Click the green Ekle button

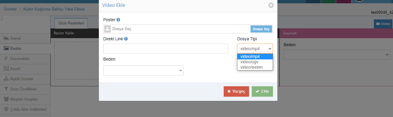(x=262, y=91)
